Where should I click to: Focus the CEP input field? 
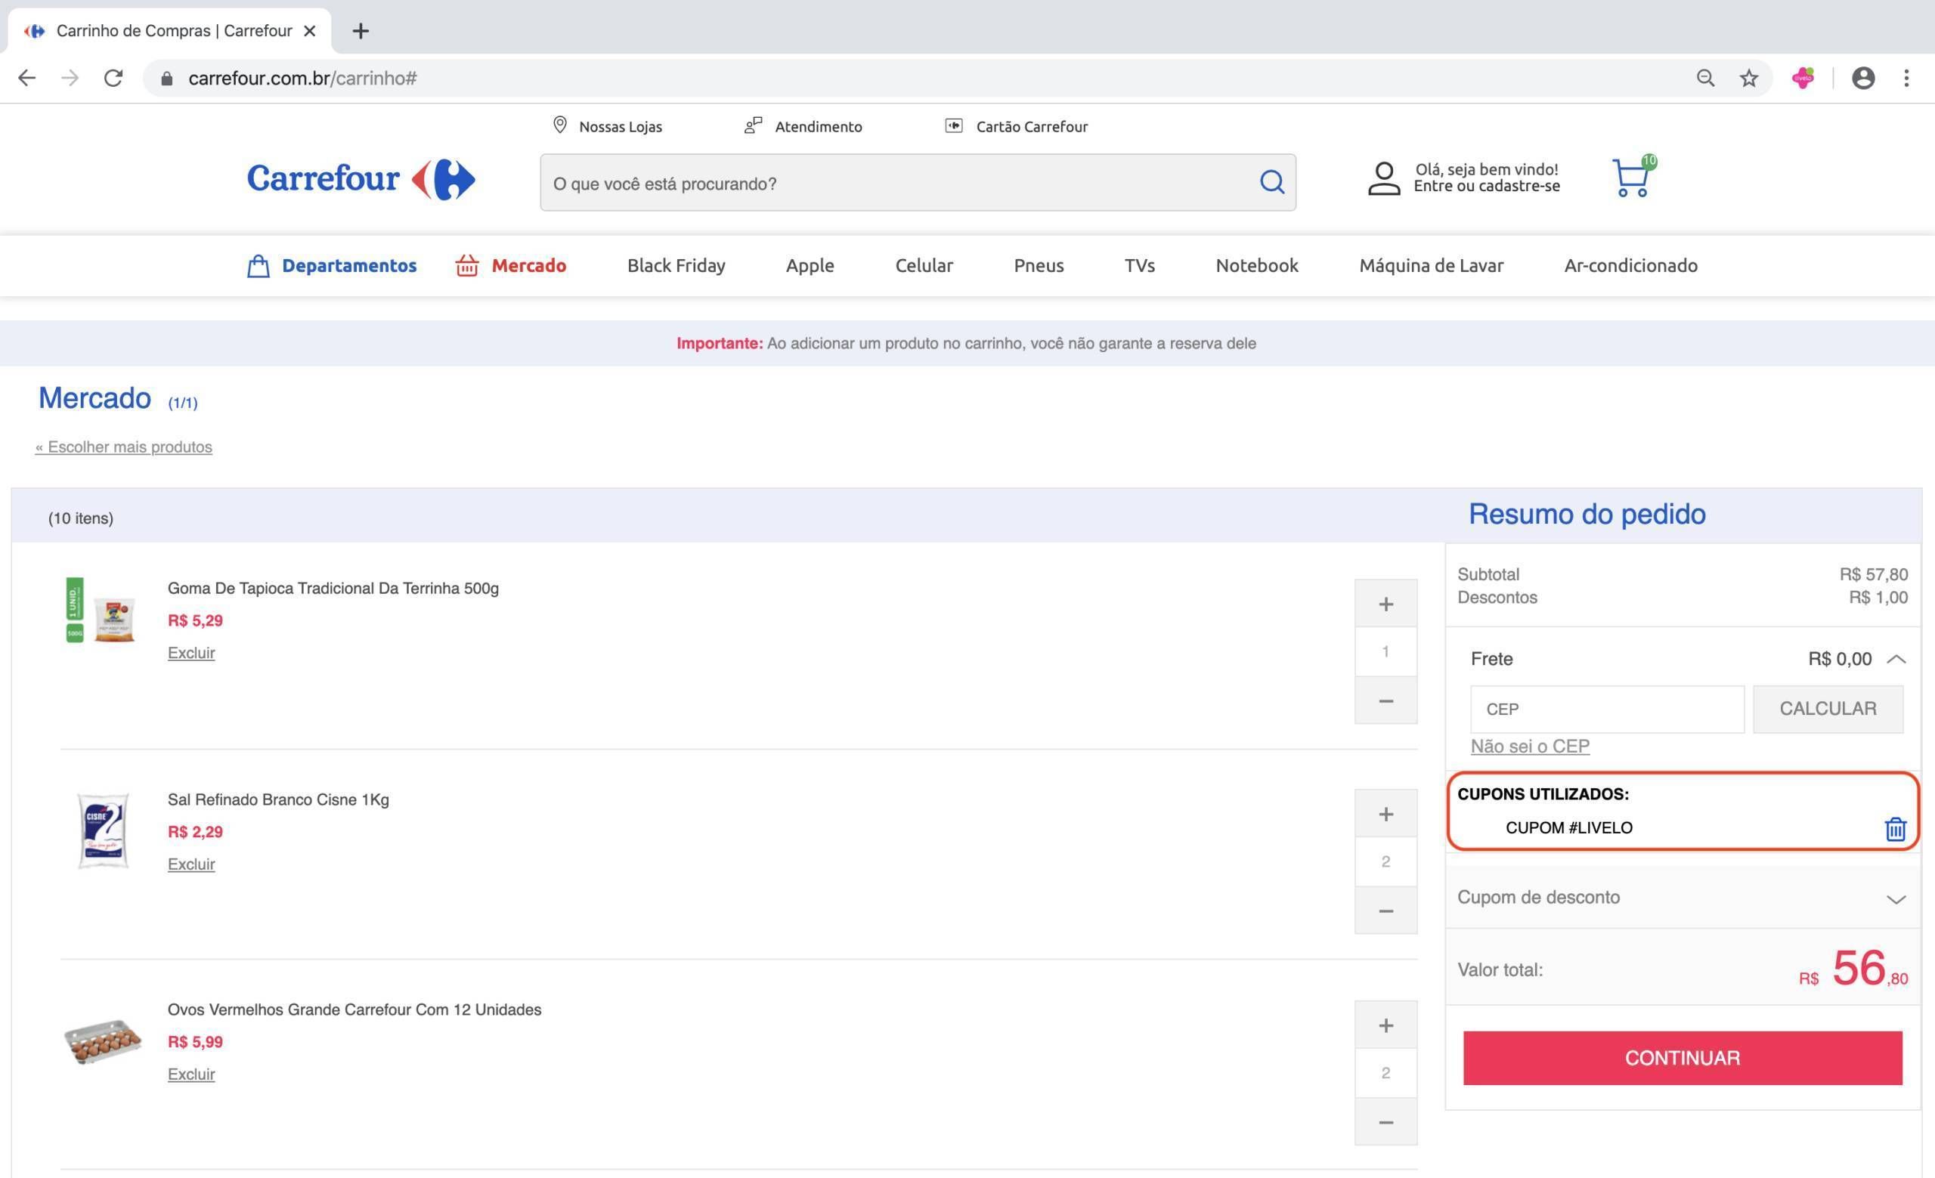1607,709
